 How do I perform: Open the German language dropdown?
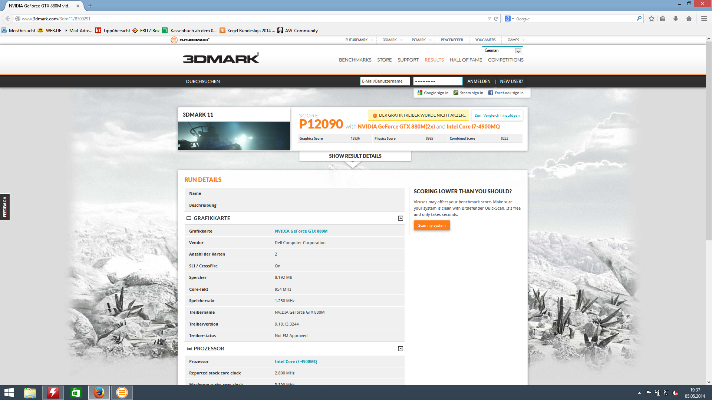click(x=502, y=51)
